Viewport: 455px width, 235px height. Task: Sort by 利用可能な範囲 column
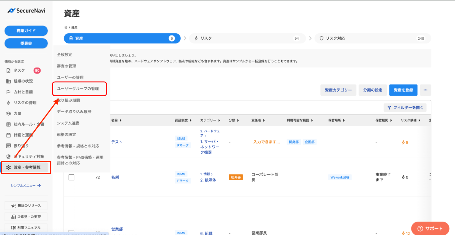coord(300,121)
